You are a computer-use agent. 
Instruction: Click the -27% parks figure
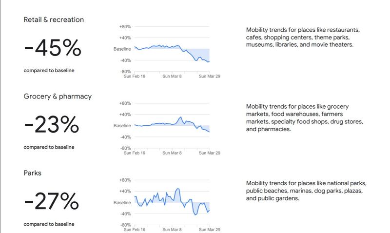tap(51, 202)
